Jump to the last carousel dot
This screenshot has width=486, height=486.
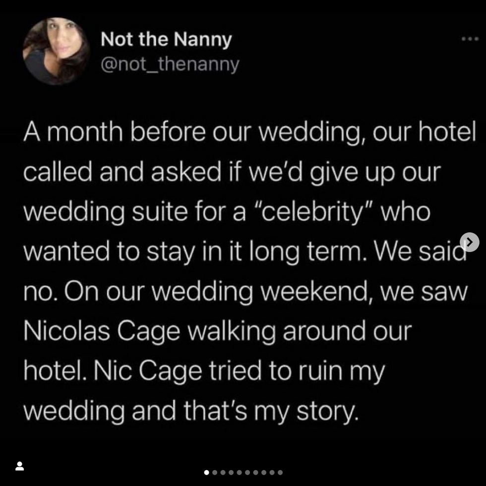[x=280, y=472]
